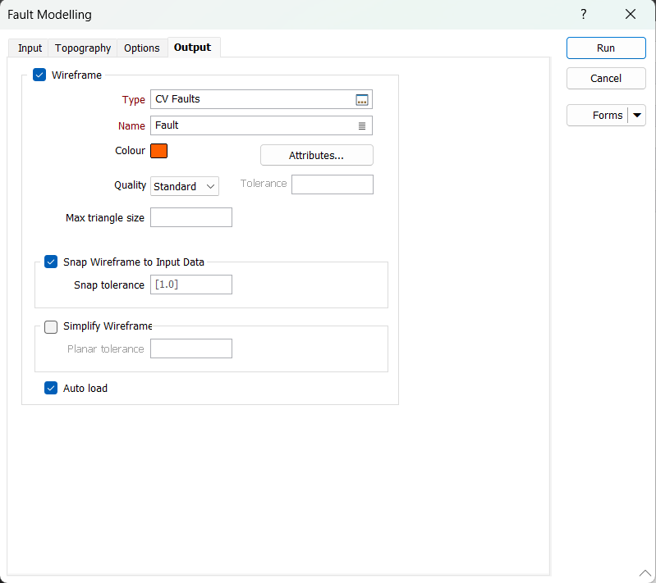Click the Cancel button
Image resolution: width=656 pixels, height=583 pixels.
click(x=606, y=79)
